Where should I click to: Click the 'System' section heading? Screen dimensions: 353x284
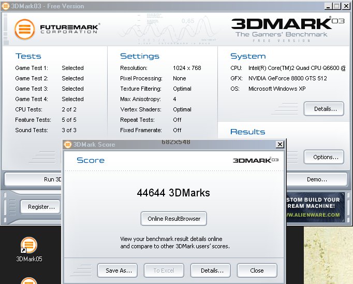tap(248, 56)
